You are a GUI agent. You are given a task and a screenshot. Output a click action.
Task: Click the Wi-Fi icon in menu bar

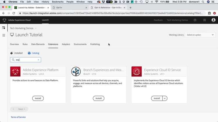[157, 2]
